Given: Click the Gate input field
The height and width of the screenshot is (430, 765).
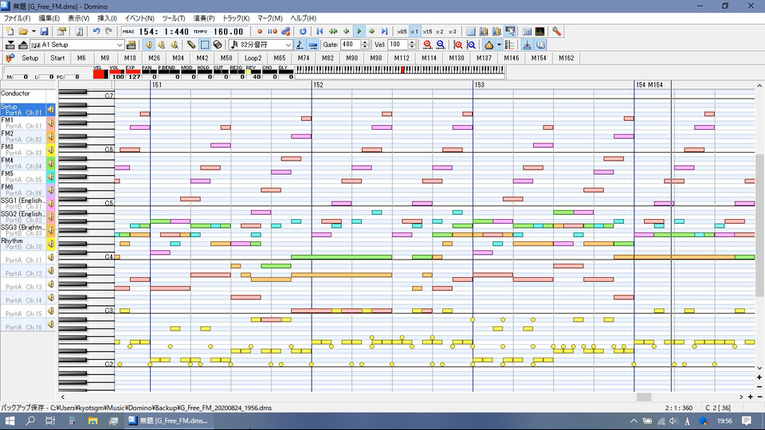Looking at the screenshot, I should click(351, 45).
